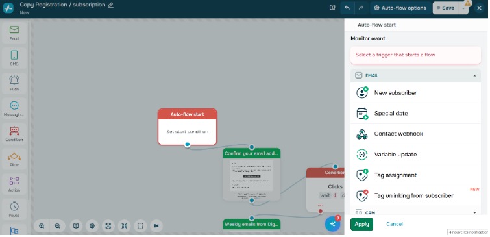
Task: Add an Action block from the sidebar
Action: click(14, 184)
